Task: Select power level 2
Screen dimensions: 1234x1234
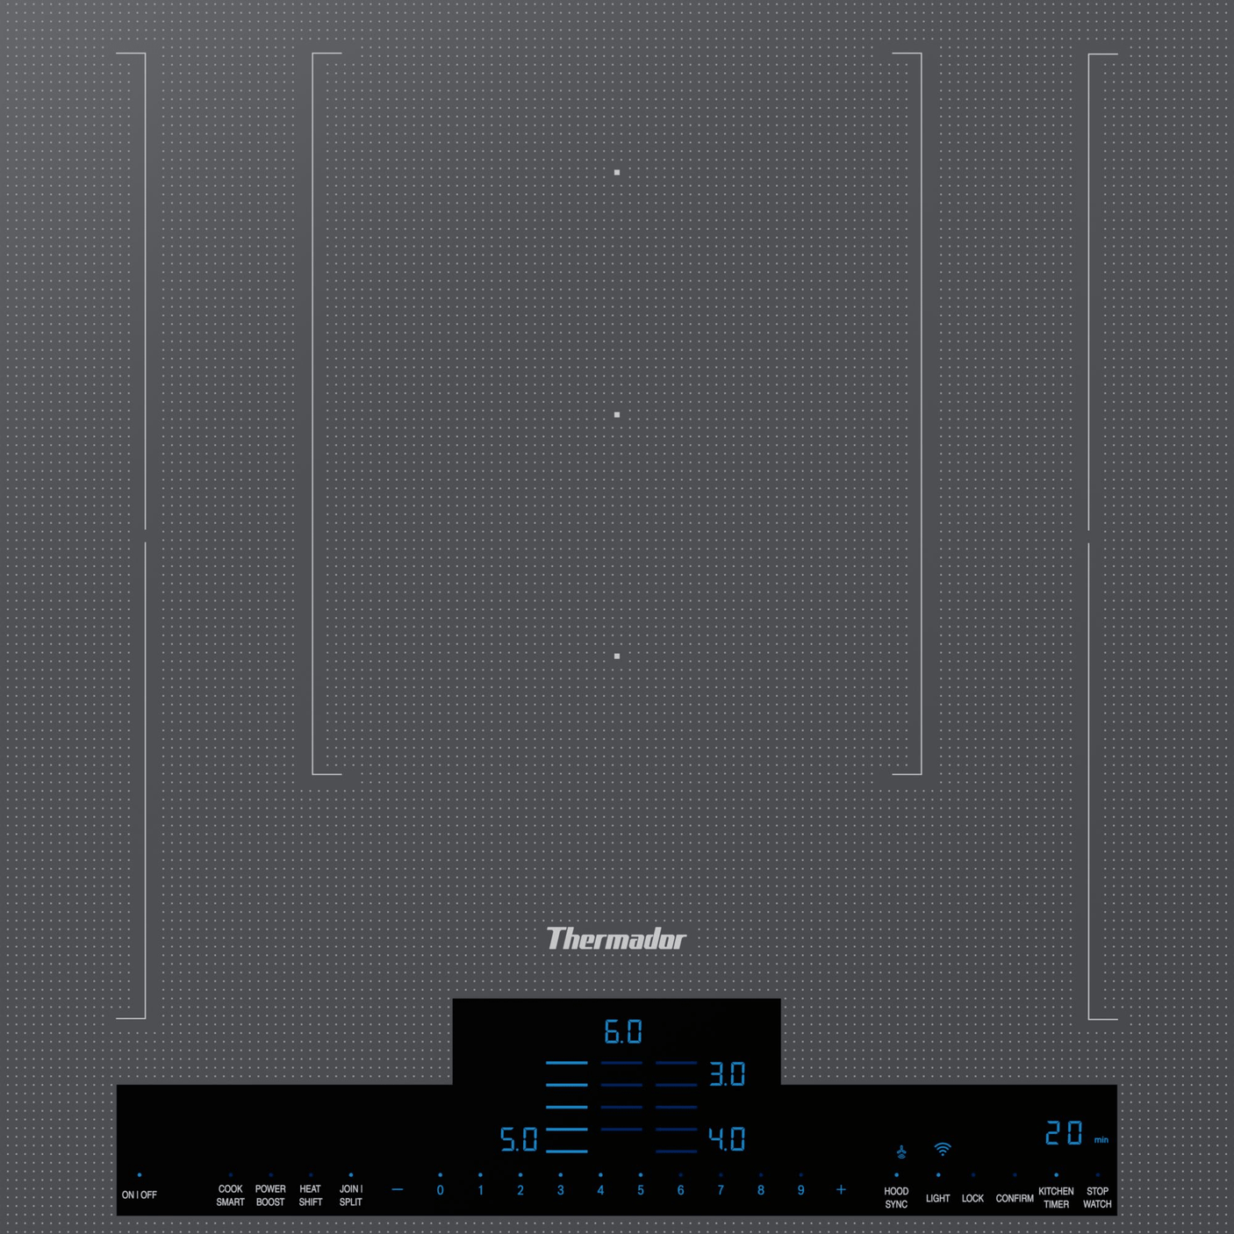Action: [x=520, y=1190]
